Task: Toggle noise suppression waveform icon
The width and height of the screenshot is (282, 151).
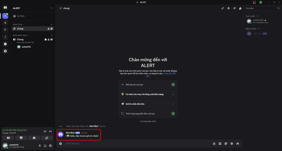Action: pos(45,132)
